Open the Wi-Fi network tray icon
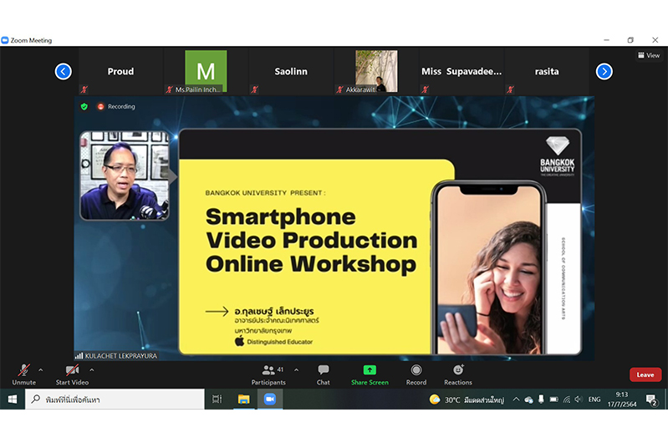The height and width of the screenshot is (443, 668). point(567,400)
